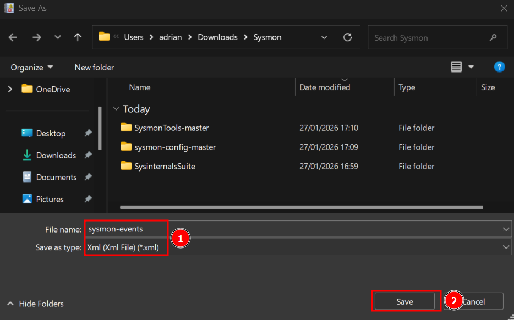Click the horizontal scrollbar in file list
Screen dimensions: 514x320
(x=301, y=207)
